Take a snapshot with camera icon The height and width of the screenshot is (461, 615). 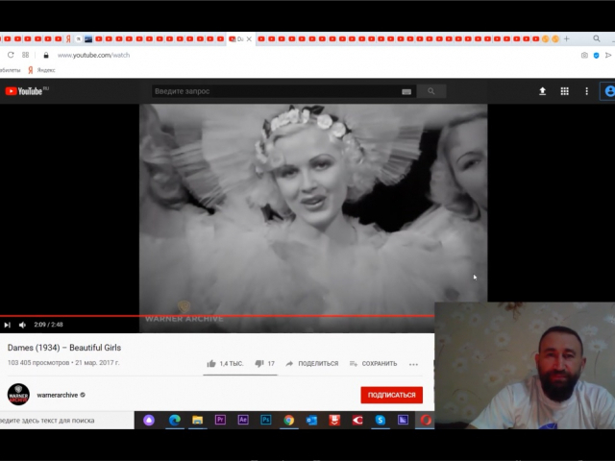pos(584,56)
